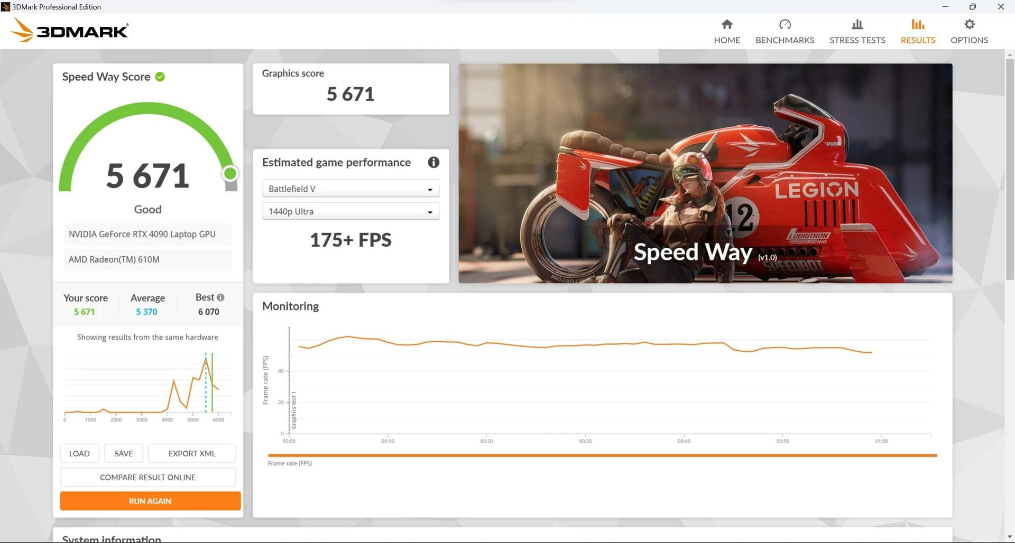Minimize the 3DMark window
This screenshot has height=543, width=1015.
point(945,6)
